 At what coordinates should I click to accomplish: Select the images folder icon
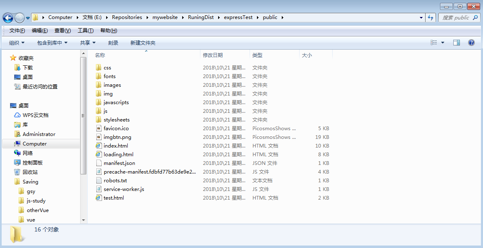(99, 85)
